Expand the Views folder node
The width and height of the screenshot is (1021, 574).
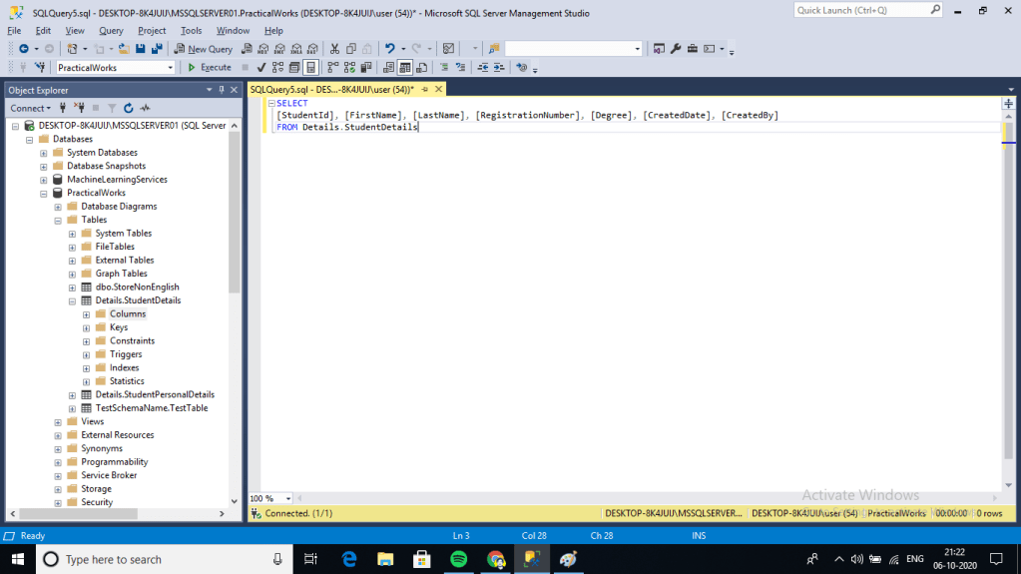(58, 421)
